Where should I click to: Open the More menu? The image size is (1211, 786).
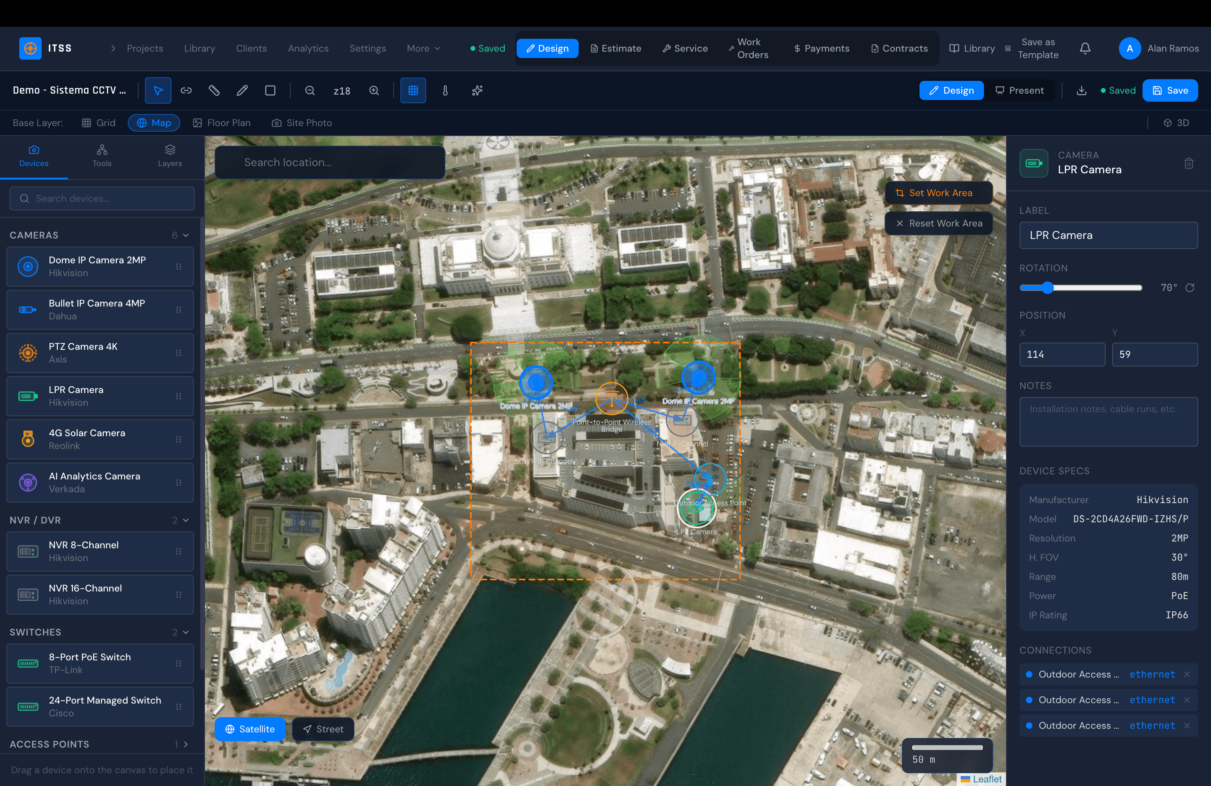pyautogui.click(x=423, y=48)
